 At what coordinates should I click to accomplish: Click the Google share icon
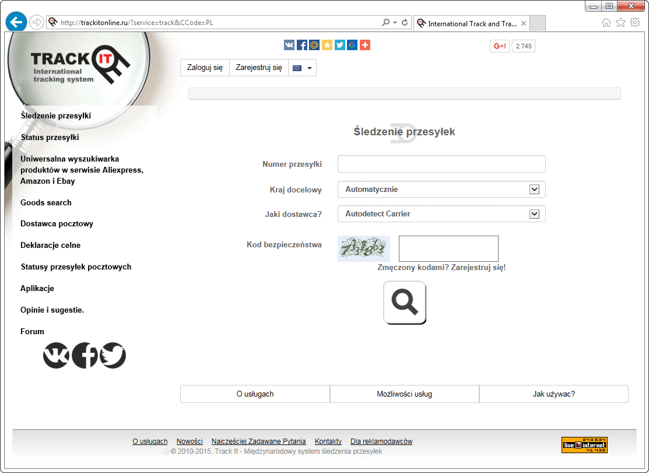[x=352, y=45]
